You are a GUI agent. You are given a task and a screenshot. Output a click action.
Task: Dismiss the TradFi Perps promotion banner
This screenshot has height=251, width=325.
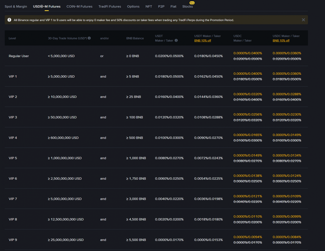point(303,20)
